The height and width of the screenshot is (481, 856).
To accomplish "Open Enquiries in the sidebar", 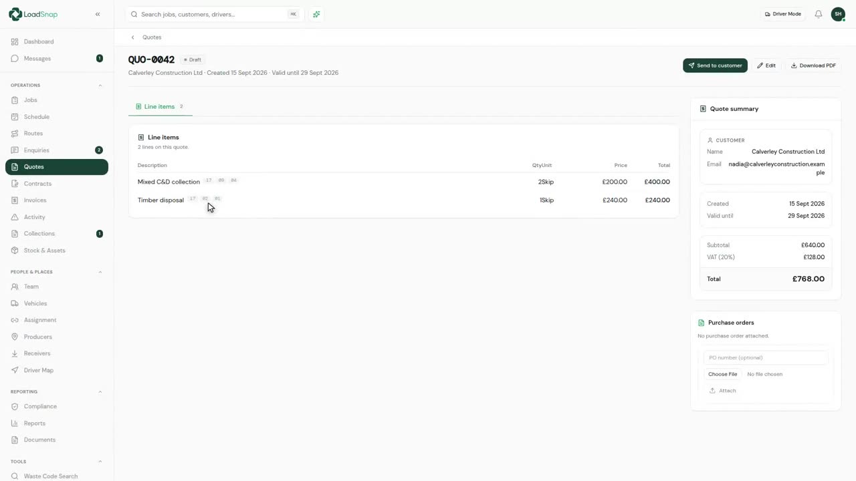I will point(57,150).
